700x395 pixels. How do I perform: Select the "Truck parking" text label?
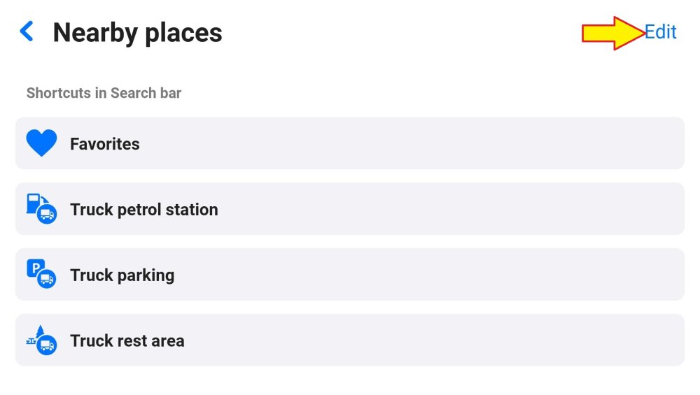(x=122, y=275)
